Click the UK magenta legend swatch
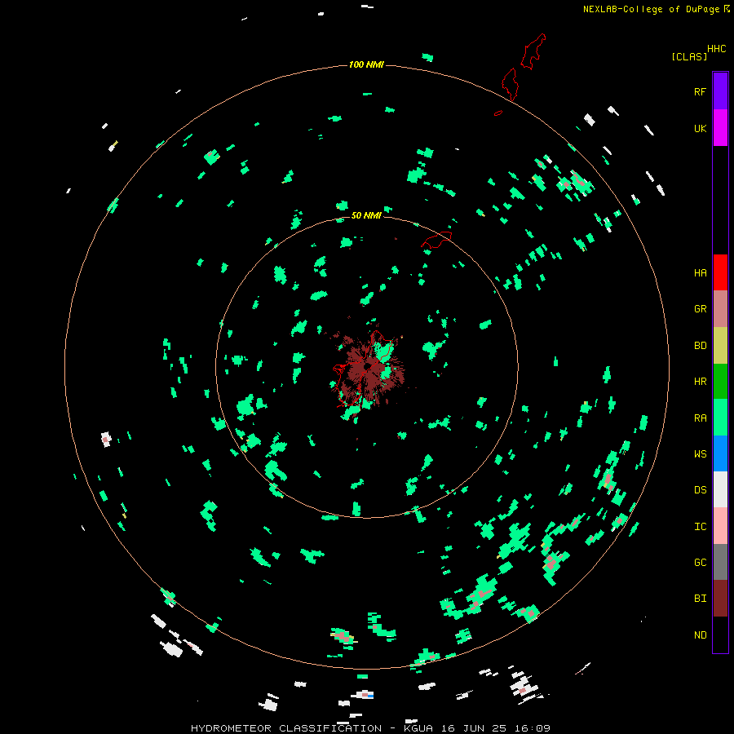Screen dimensions: 734x734 (x=720, y=128)
